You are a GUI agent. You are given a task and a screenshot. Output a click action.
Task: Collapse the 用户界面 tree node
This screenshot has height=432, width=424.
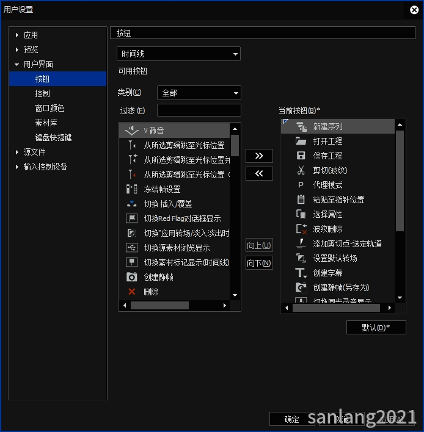coord(17,65)
